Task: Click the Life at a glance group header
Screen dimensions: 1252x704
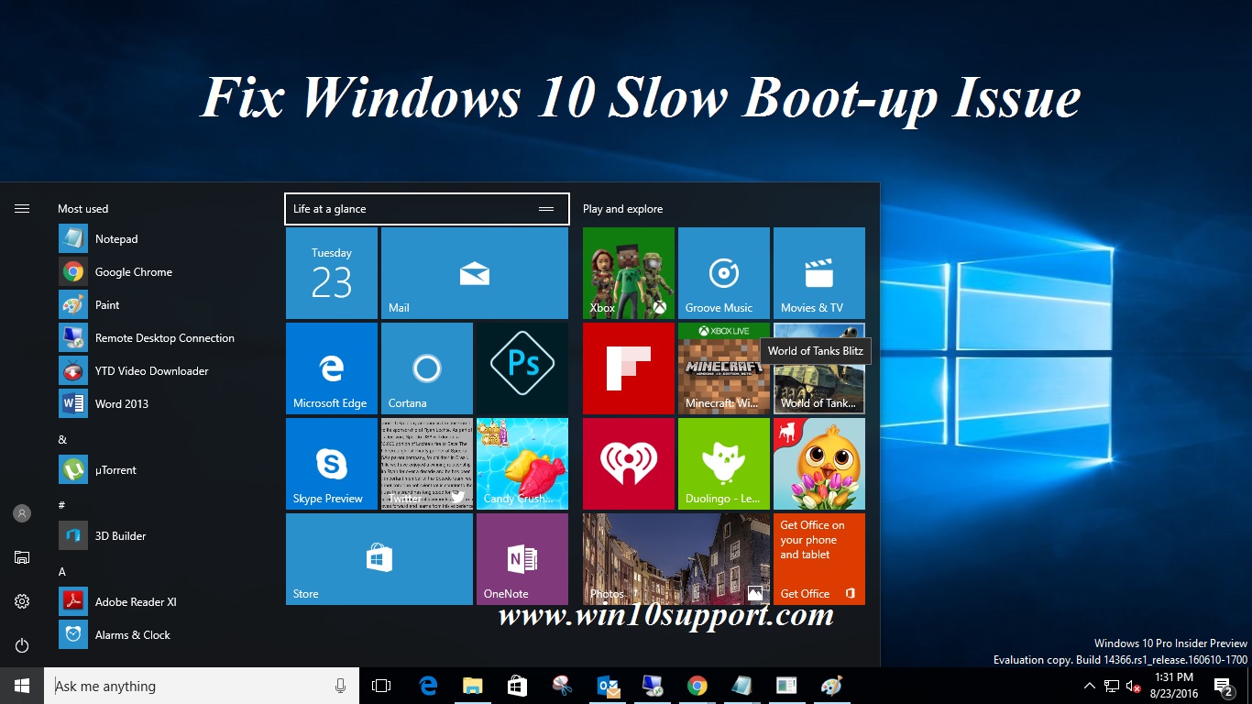Action: click(x=427, y=209)
